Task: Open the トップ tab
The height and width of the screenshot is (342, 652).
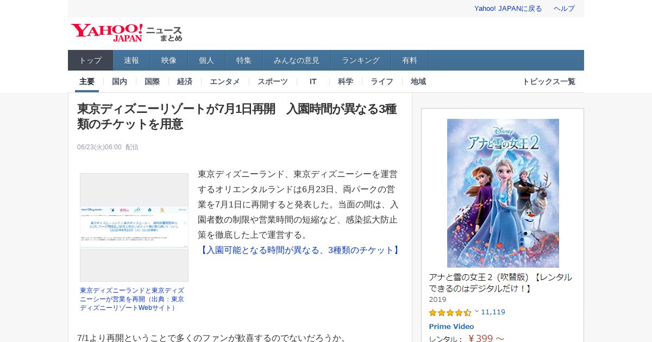Action: click(90, 60)
